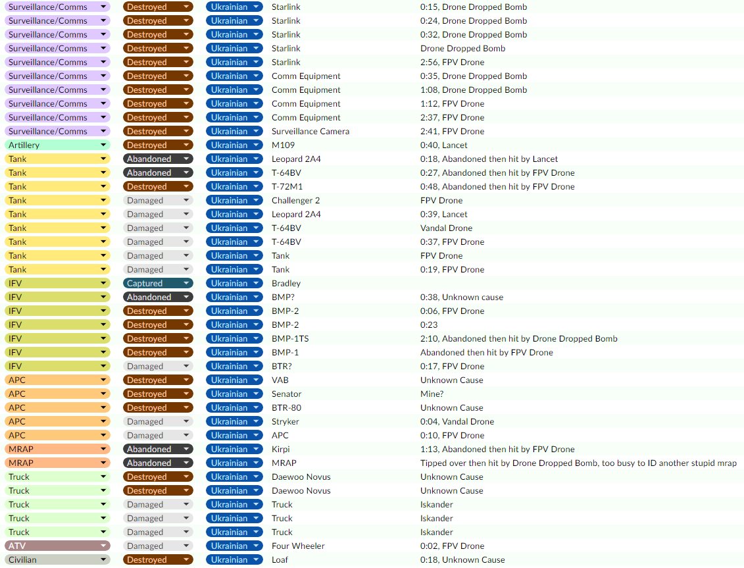
Task: Select the 'Bradley' model cell
Action: point(286,283)
